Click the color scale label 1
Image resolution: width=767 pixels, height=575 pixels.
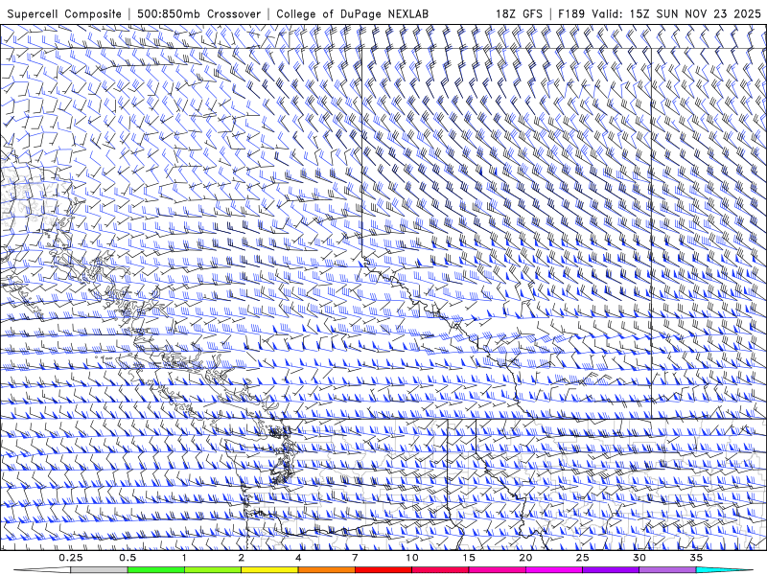click(x=184, y=558)
